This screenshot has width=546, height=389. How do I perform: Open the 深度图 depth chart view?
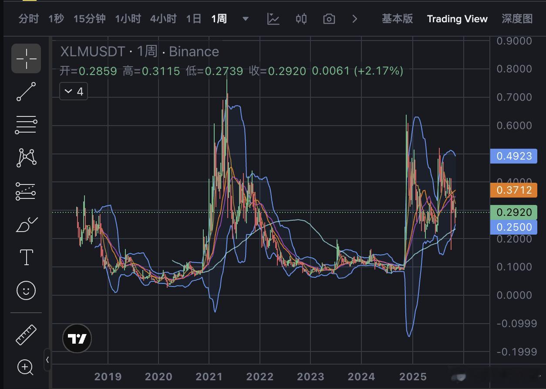(x=518, y=19)
